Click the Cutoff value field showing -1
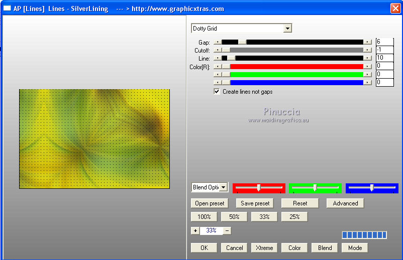The image size is (403, 260). [384, 50]
